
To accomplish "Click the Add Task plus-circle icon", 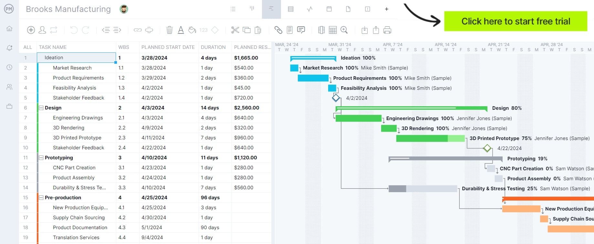I will pyautogui.click(x=31, y=30).
